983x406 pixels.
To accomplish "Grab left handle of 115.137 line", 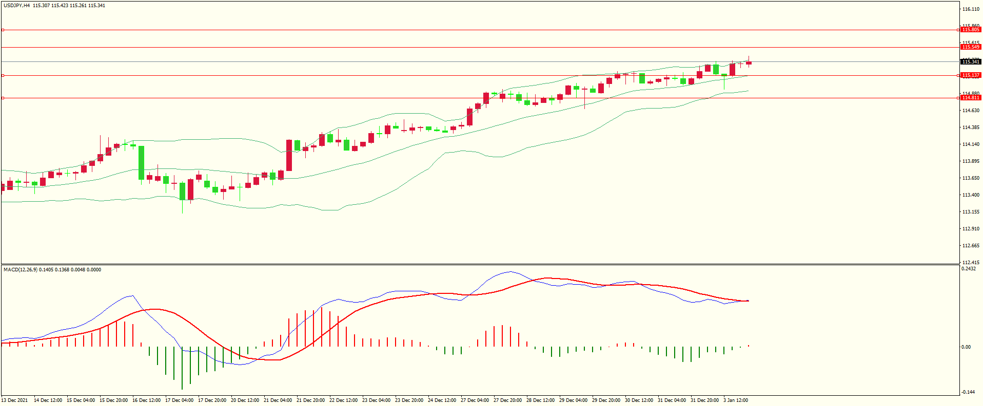I will (x=3, y=76).
